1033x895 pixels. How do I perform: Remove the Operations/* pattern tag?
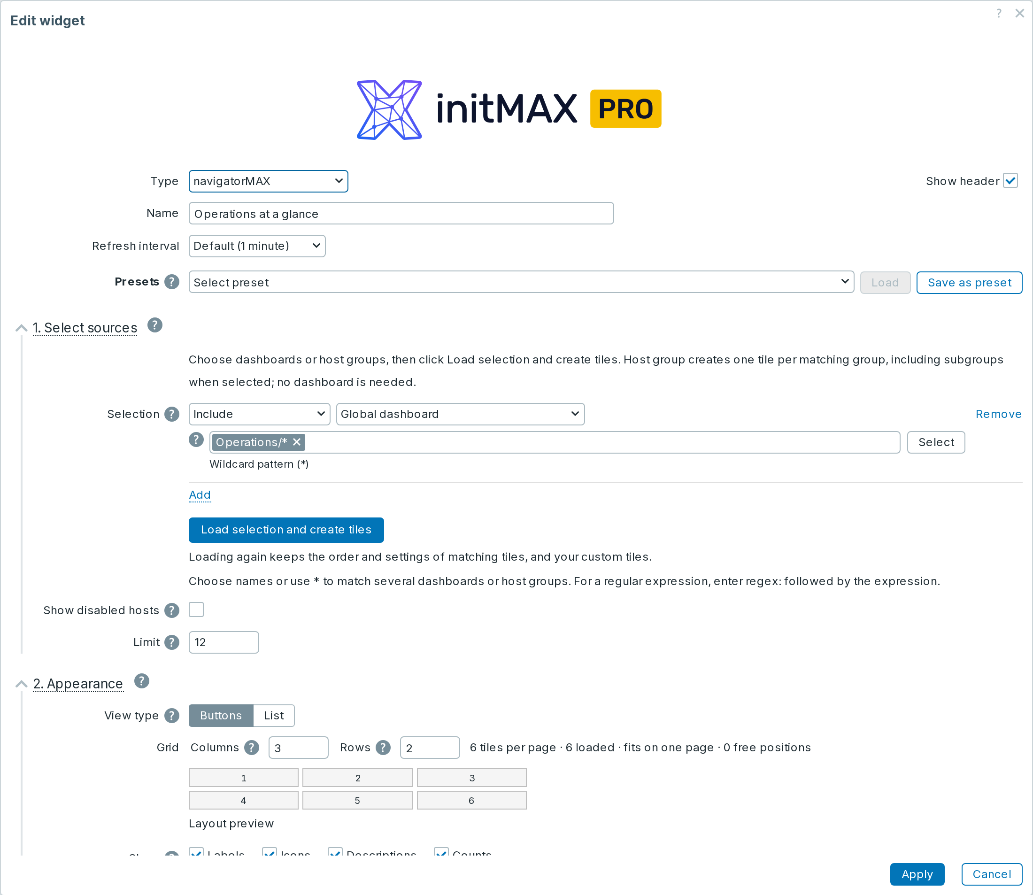pos(297,442)
